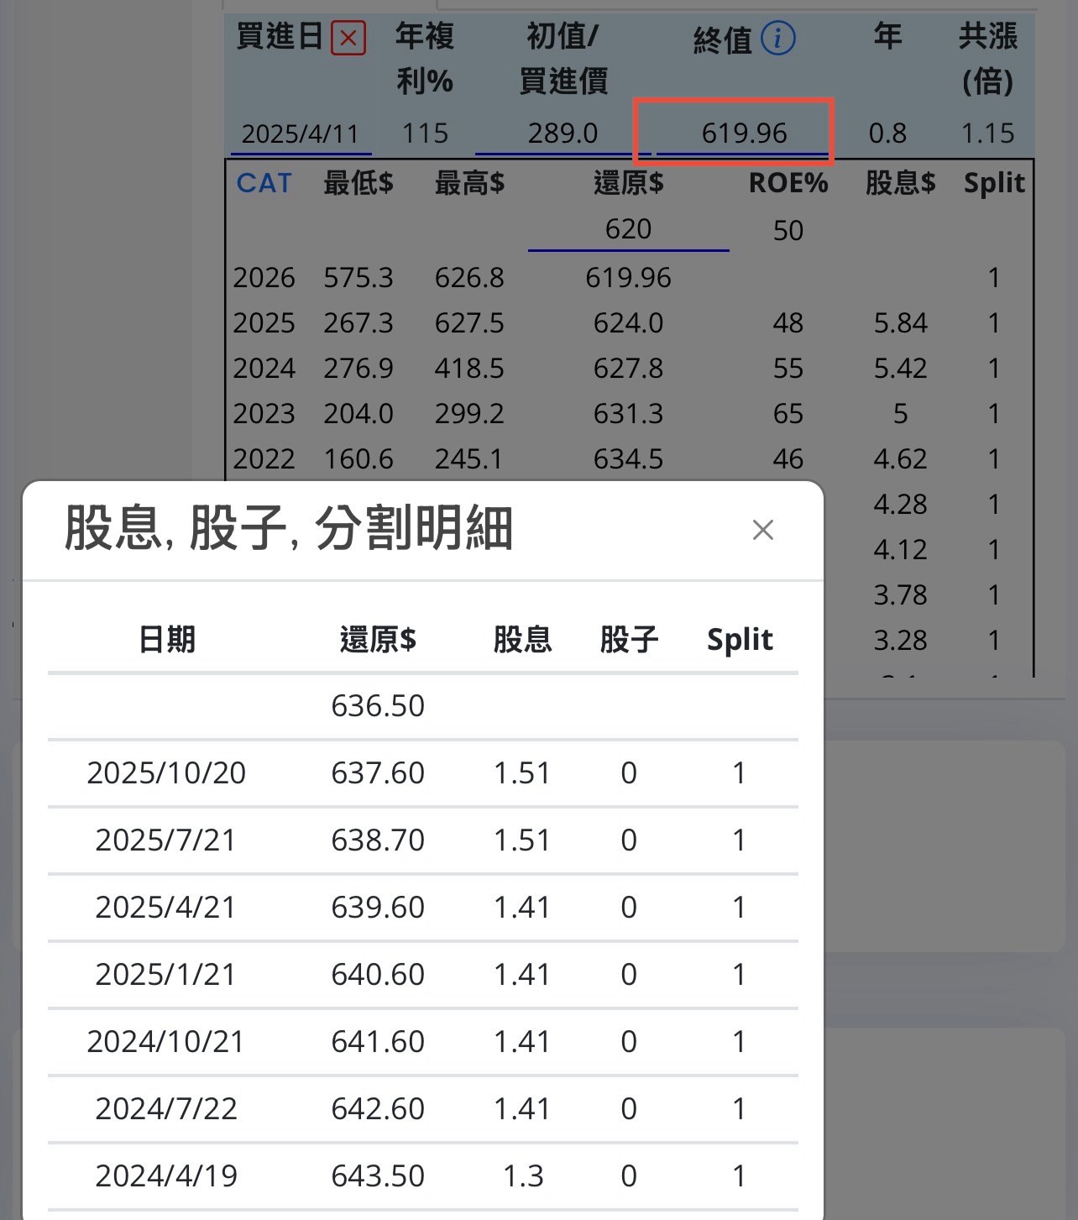Image resolution: width=1078 pixels, height=1220 pixels.
Task: Select the 2025/10/20 date in the dialog
Action: point(166,772)
